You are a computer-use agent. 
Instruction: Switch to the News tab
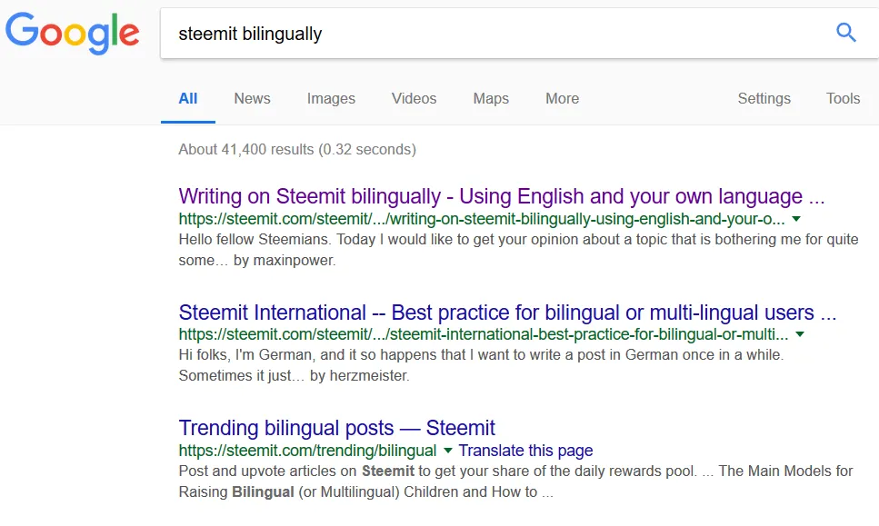pyautogui.click(x=253, y=99)
